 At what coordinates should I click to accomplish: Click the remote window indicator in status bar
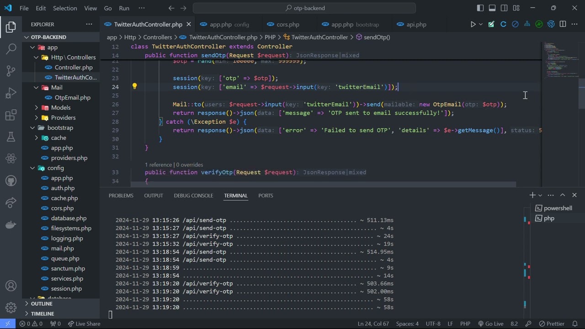(x=7, y=324)
